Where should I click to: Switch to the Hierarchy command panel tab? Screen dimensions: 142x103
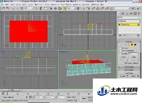click(x=127, y=13)
